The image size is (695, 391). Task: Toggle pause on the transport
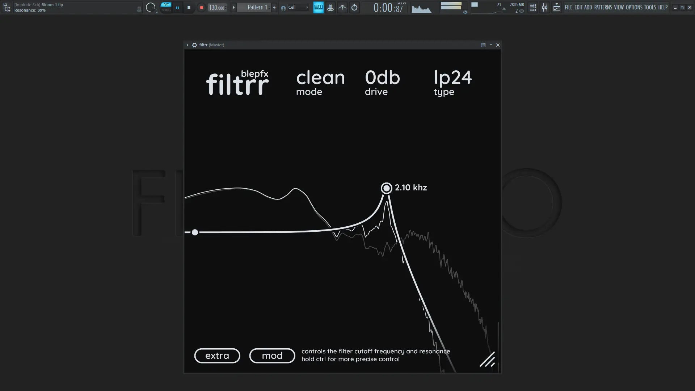[x=178, y=7]
